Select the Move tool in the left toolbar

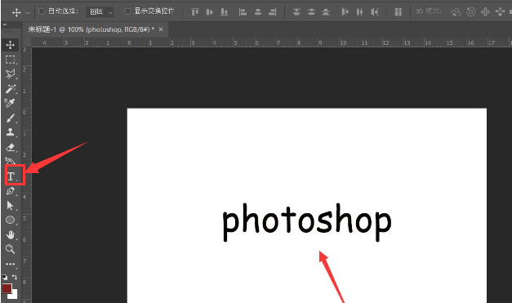(10, 45)
